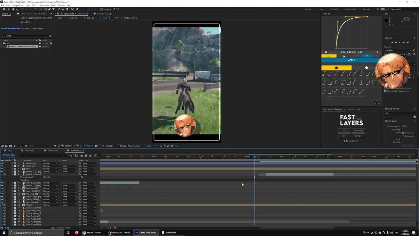Image resolution: width=419 pixels, height=236 pixels.
Task: Open the Effect menu
Action: click(35, 5)
